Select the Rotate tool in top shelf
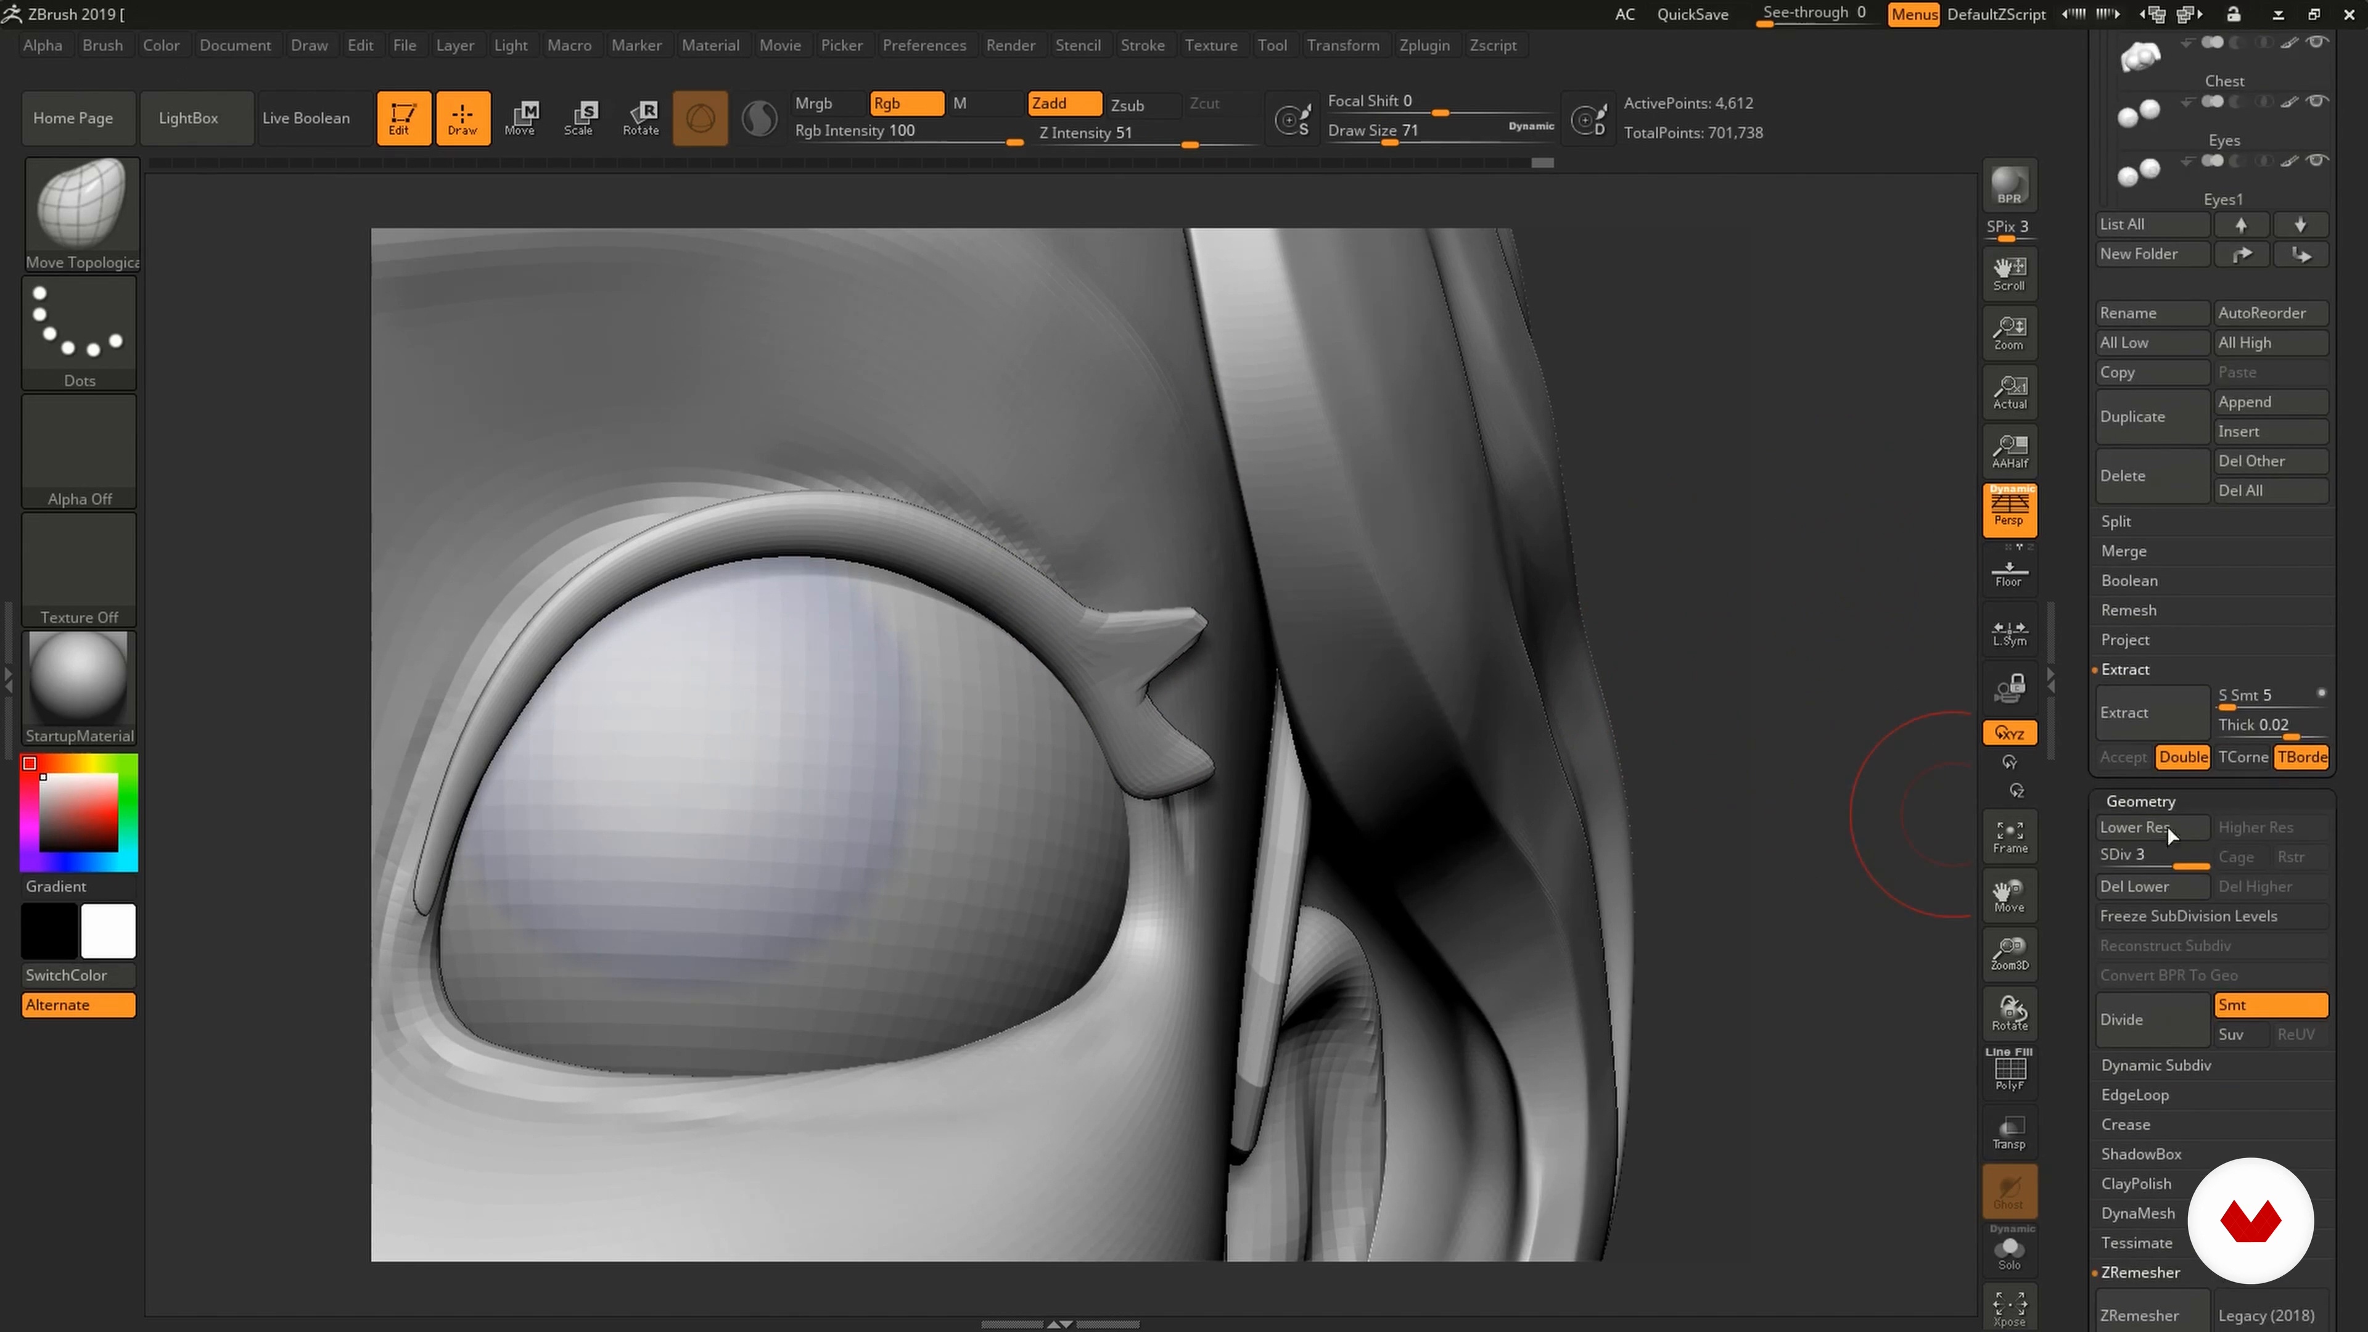 click(641, 118)
